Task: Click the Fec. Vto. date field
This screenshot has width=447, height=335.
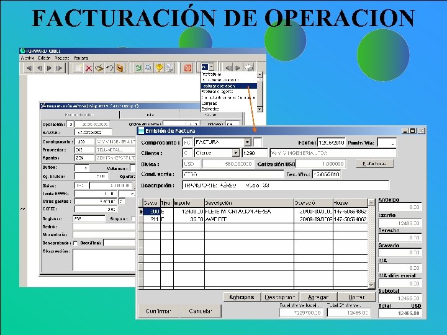Action: tap(326, 174)
